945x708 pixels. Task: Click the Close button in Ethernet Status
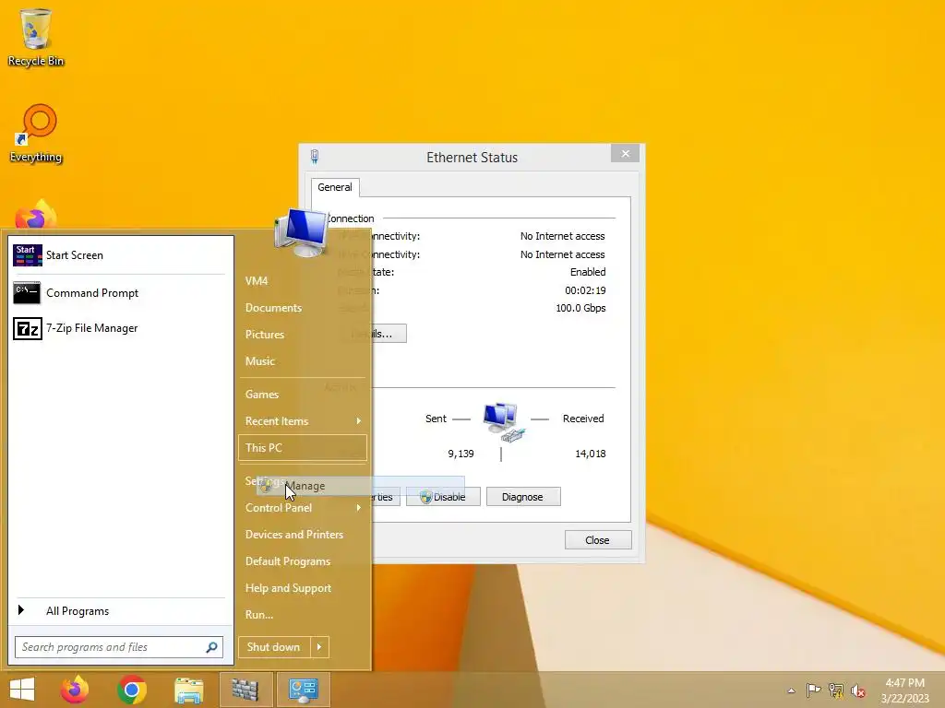pos(598,540)
